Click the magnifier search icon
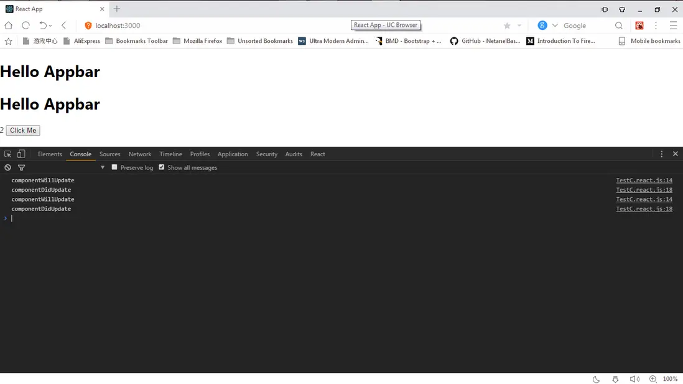This screenshot has height=384, width=683. click(x=618, y=26)
